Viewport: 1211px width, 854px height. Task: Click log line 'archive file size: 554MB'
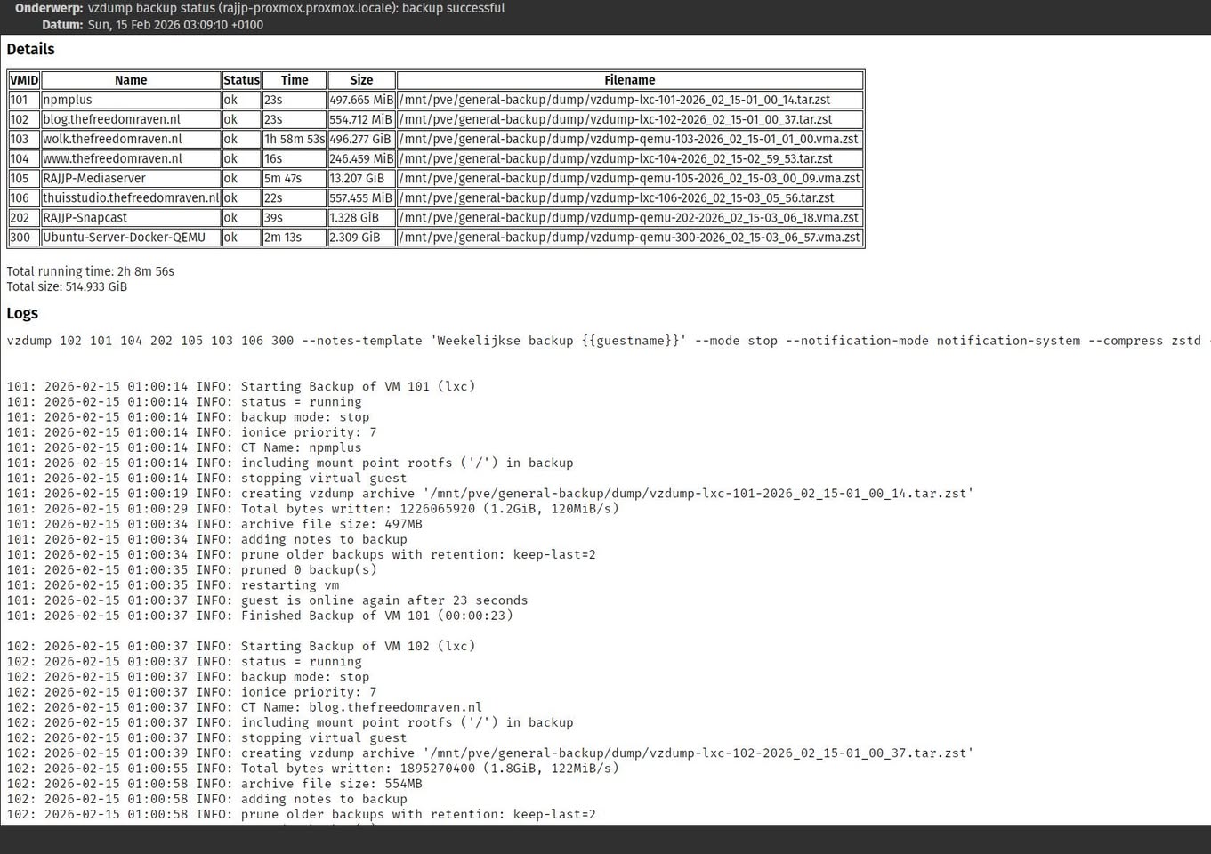214,784
